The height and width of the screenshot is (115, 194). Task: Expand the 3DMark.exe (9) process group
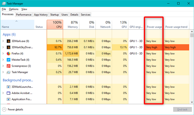[x=3, y=41]
